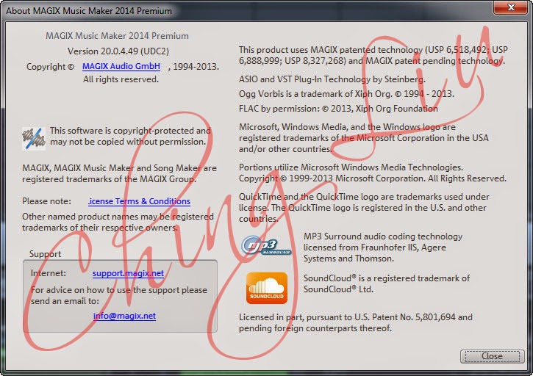The width and height of the screenshot is (533, 376).
Task: Click the QuickTime trademark paragraph
Action: pos(364,208)
